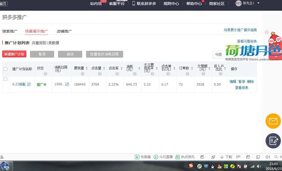The width and height of the screenshot is (282, 171).
Task: Open 今日直播 in browser status bar
Action: point(163,157)
